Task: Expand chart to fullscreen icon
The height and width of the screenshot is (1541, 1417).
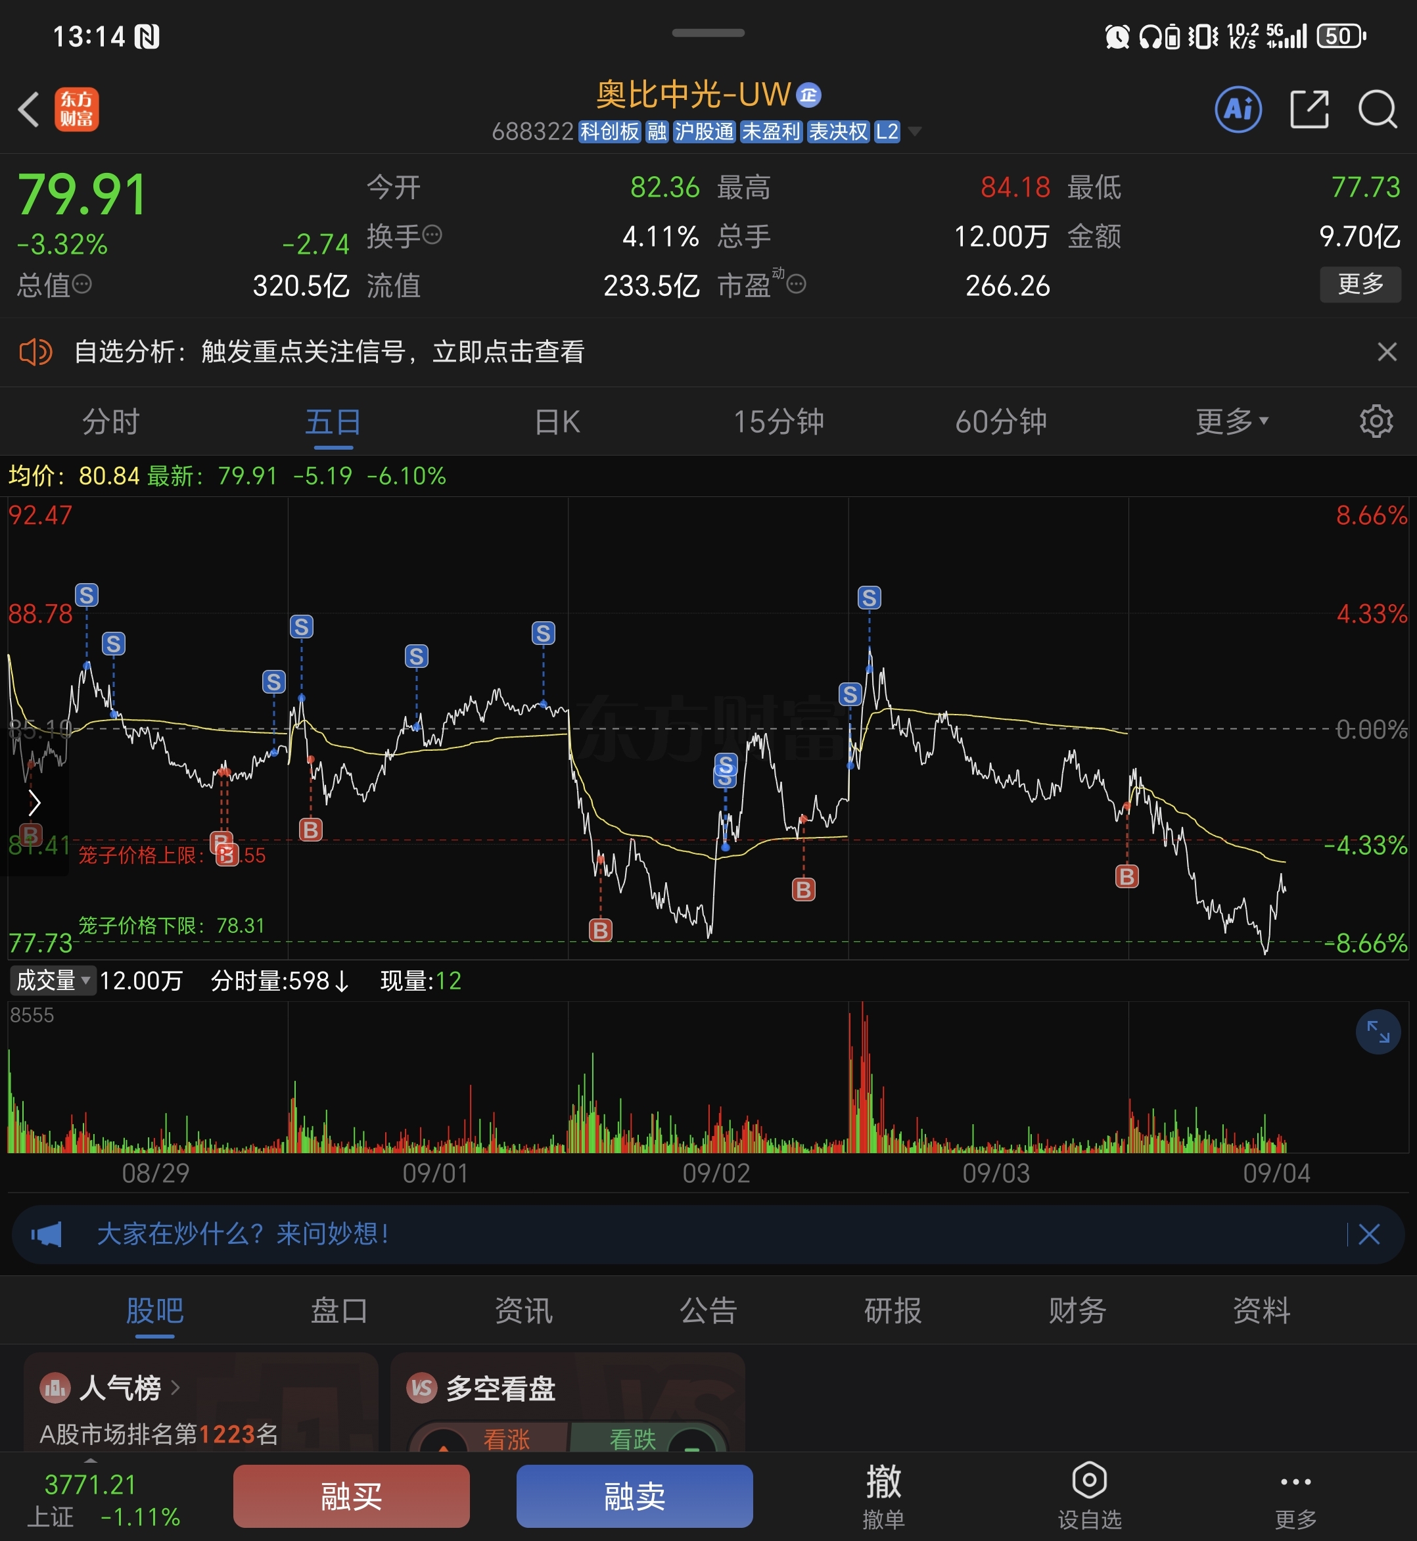Action: pyautogui.click(x=1378, y=1031)
